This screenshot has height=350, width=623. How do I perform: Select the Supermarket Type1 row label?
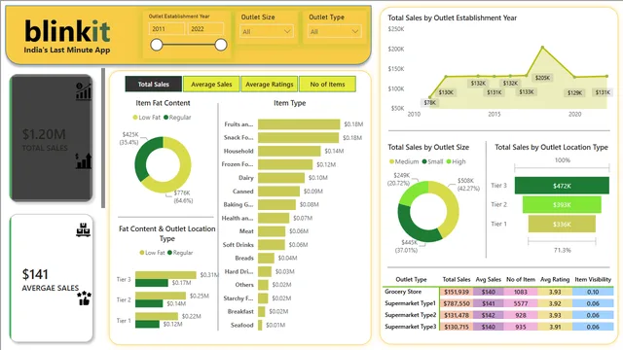(x=410, y=303)
